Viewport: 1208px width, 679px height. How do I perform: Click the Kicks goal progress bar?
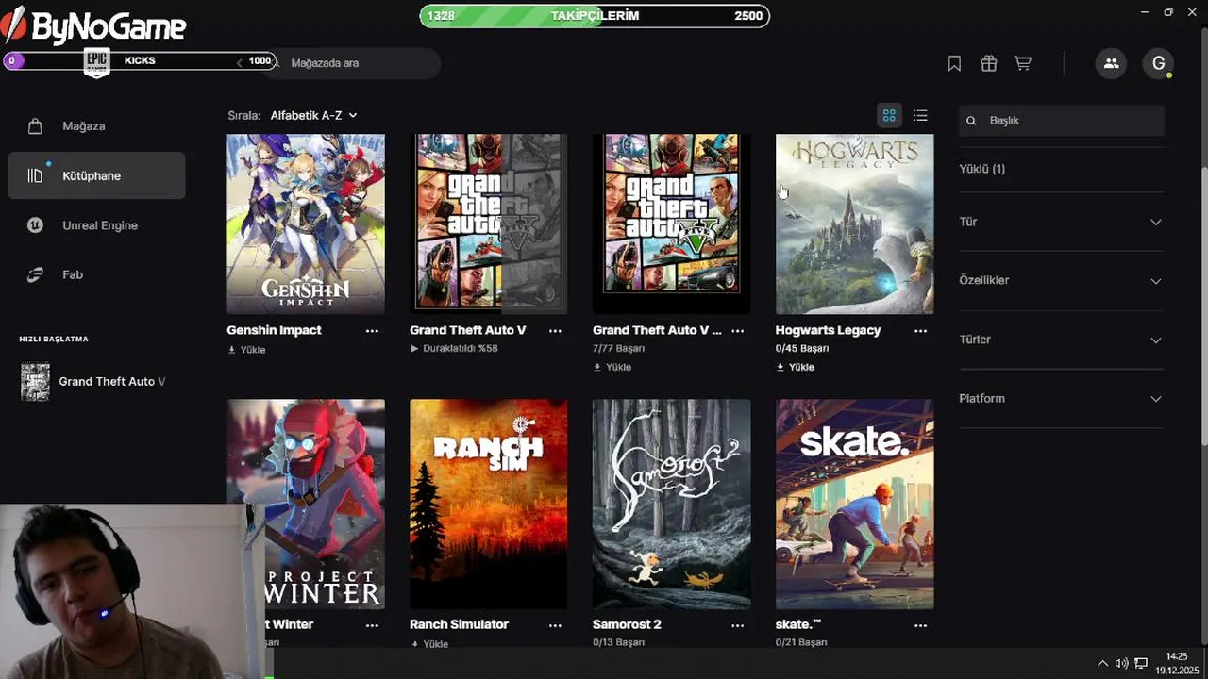click(140, 61)
